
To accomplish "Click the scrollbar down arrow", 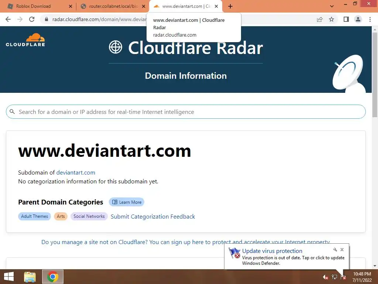I will coord(375,266).
